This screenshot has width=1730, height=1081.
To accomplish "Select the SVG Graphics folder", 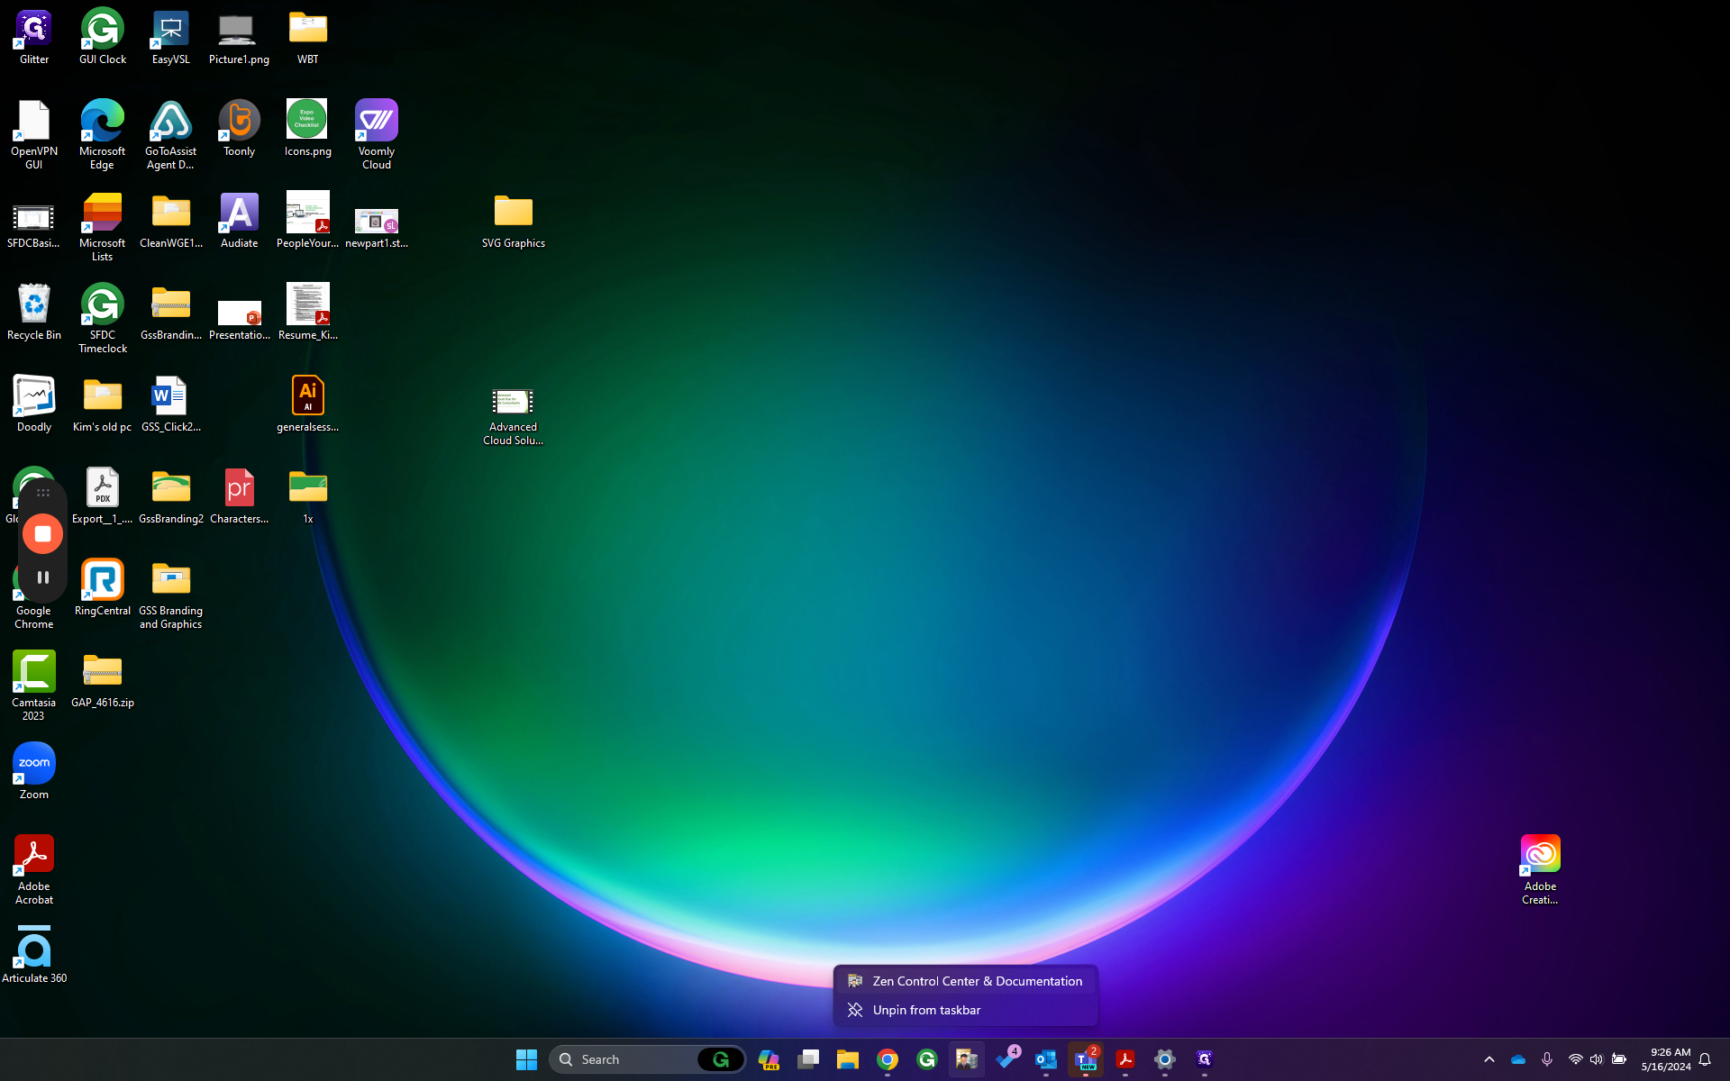I will [x=514, y=221].
